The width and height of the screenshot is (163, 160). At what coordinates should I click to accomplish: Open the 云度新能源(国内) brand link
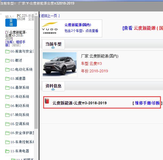[78, 25]
